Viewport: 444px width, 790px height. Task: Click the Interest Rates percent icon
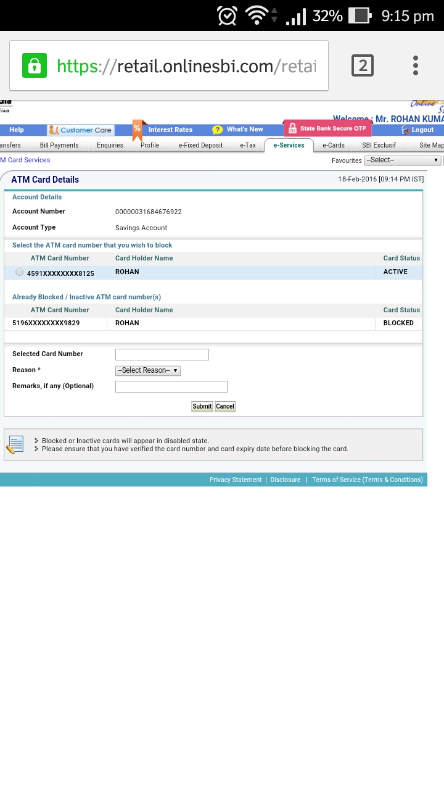tap(138, 129)
